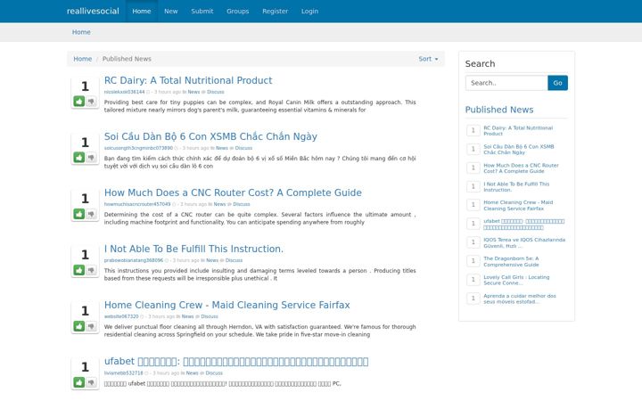This screenshot has height=401, width=642.
Task: Click News category under the ufabet post
Action: [x=192, y=373]
